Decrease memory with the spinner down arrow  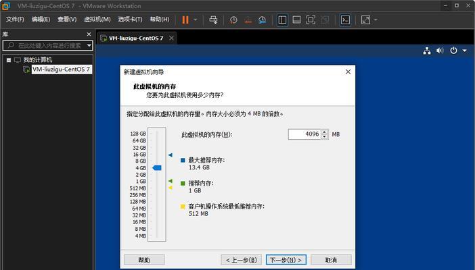[x=324, y=136]
